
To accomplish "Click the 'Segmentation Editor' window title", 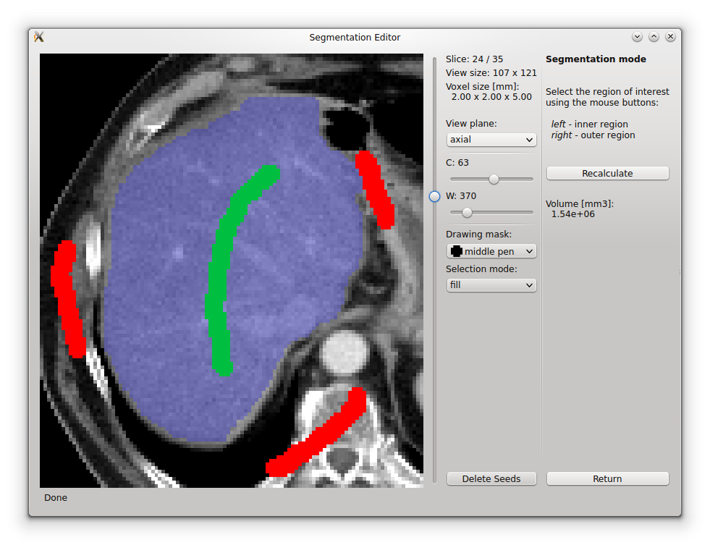I will (x=355, y=37).
